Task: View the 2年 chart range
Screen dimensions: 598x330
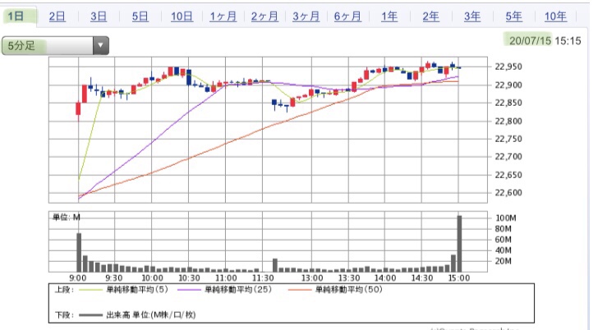Action: pos(430,16)
